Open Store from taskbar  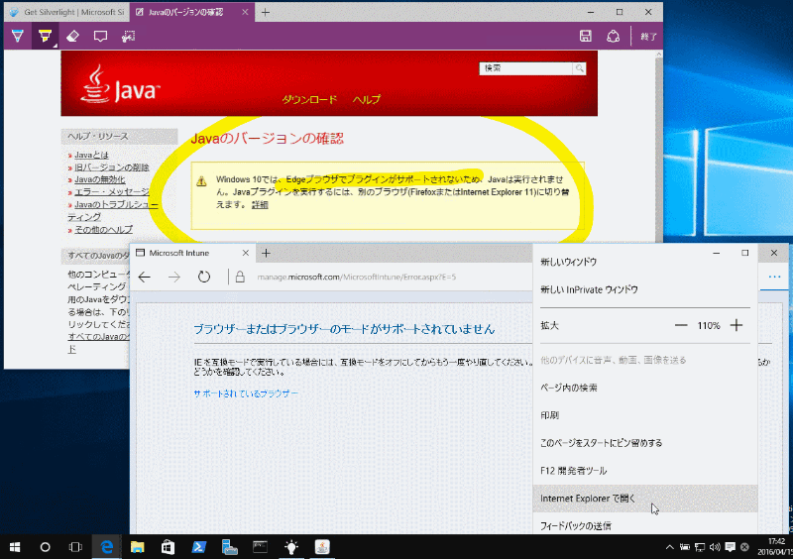click(168, 547)
